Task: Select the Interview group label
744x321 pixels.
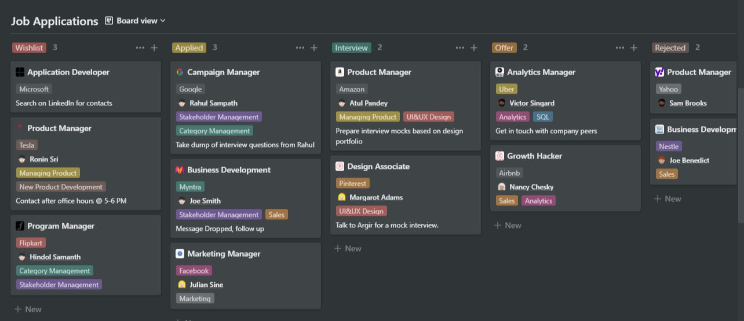Action: click(351, 48)
